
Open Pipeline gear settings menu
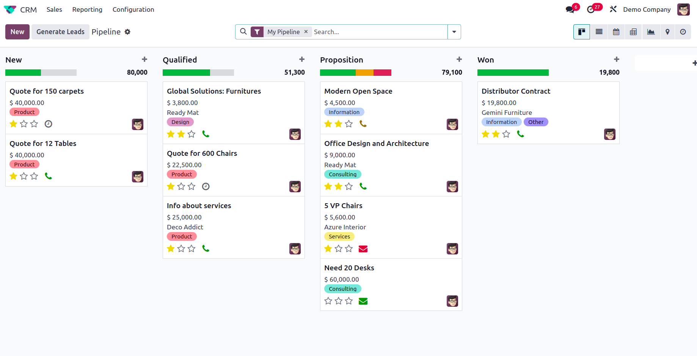pos(127,32)
